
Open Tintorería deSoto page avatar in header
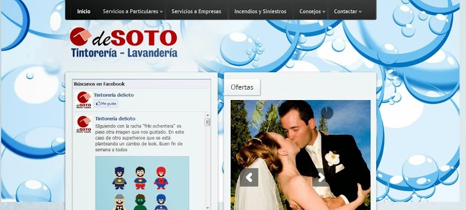[84, 100]
